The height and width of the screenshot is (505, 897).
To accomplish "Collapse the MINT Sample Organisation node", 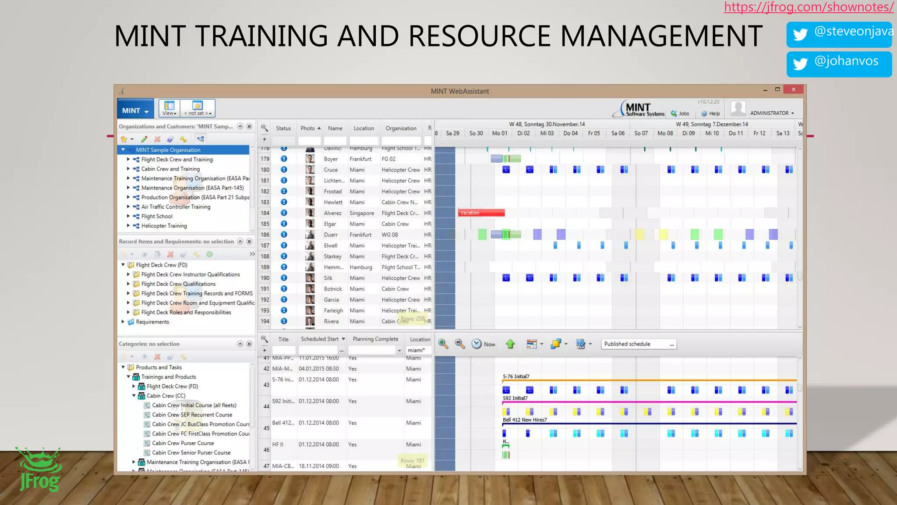I will (x=123, y=149).
